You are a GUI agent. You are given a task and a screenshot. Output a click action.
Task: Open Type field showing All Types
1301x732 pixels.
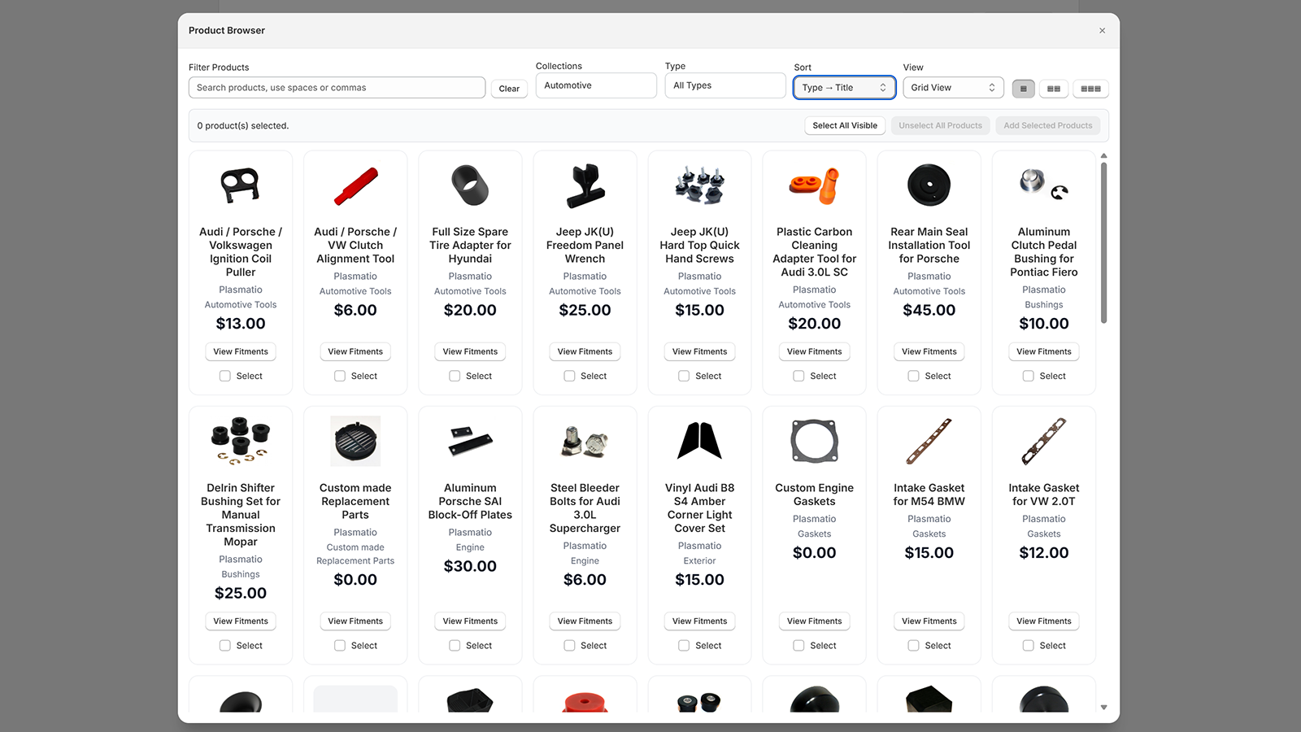tap(725, 85)
